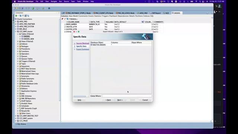
Task: Click the Apple logo in the menu bar
Action: pos(15,1)
